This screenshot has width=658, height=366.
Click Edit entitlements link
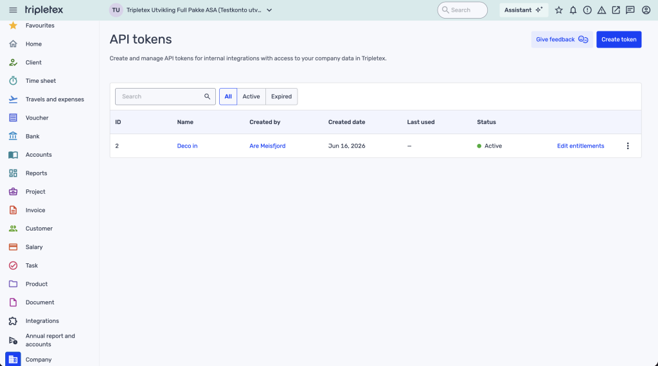(580, 146)
